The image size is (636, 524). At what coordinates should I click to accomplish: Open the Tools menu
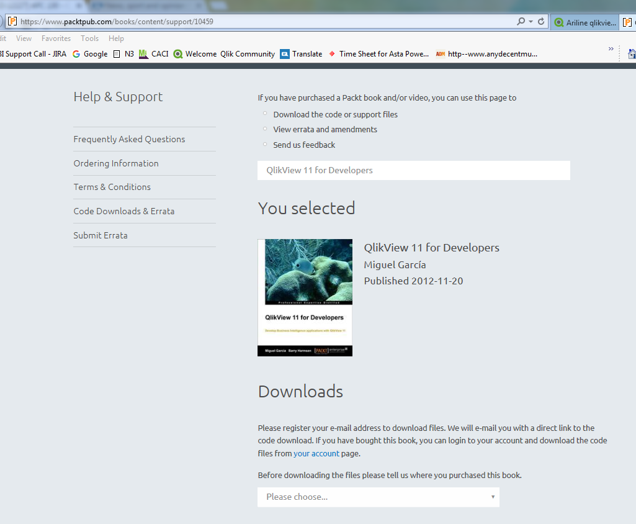[x=89, y=38]
